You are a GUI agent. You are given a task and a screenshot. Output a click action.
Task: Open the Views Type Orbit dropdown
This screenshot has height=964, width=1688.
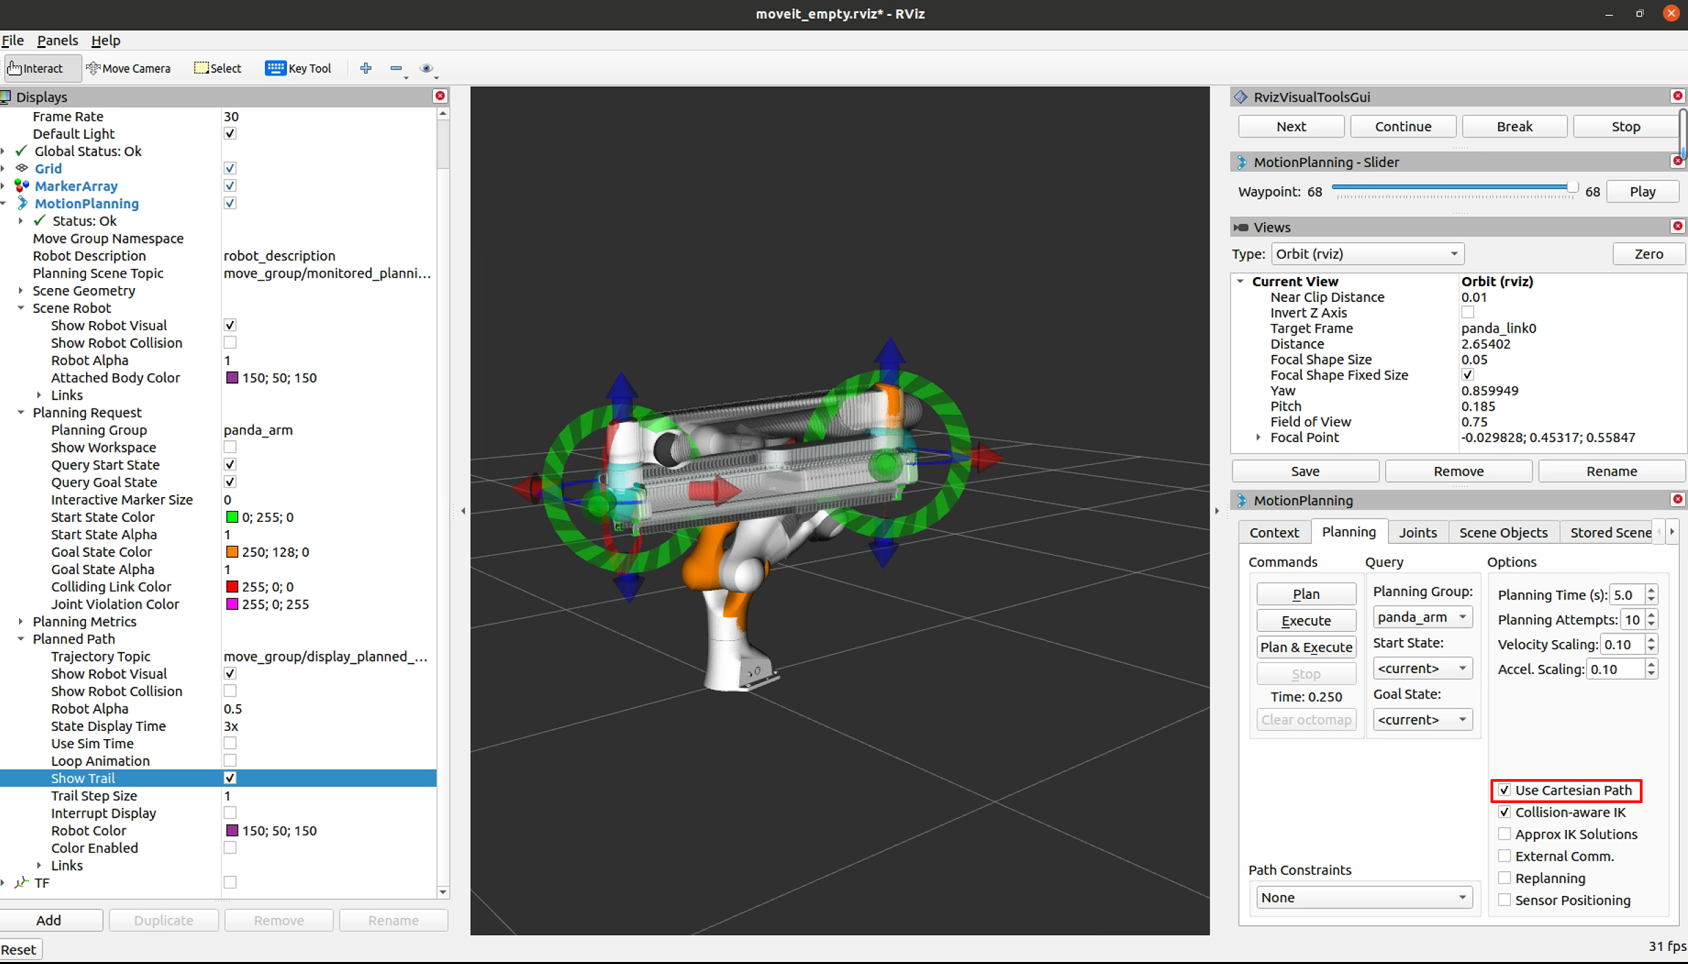pos(1367,254)
